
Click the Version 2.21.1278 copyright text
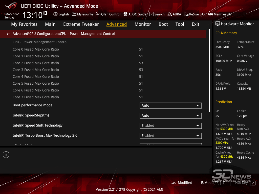129,189
